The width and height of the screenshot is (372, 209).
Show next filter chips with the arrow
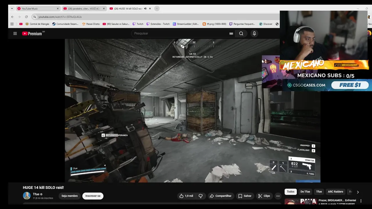pos(358,192)
